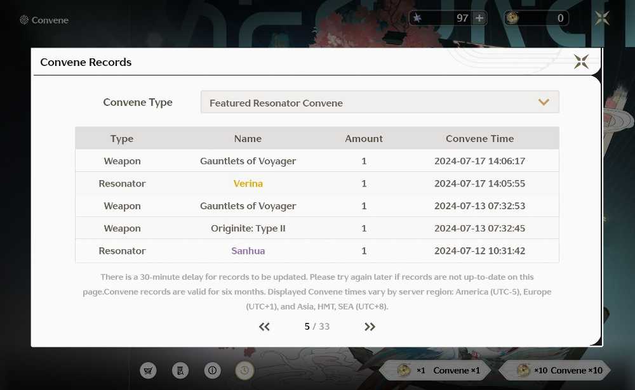Click the timestamp 2024-07-13 07:32:53
This screenshot has width=635, height=390.
[x=479, y=206]
